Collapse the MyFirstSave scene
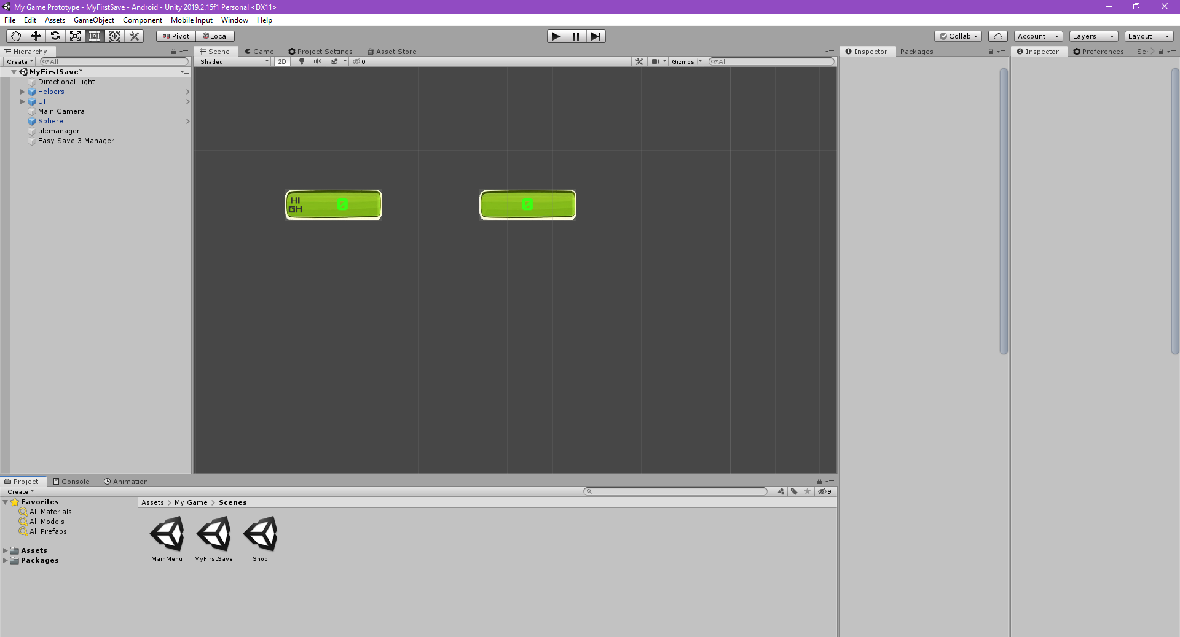Screen dimensions: 1180x637 pos(14,72)
